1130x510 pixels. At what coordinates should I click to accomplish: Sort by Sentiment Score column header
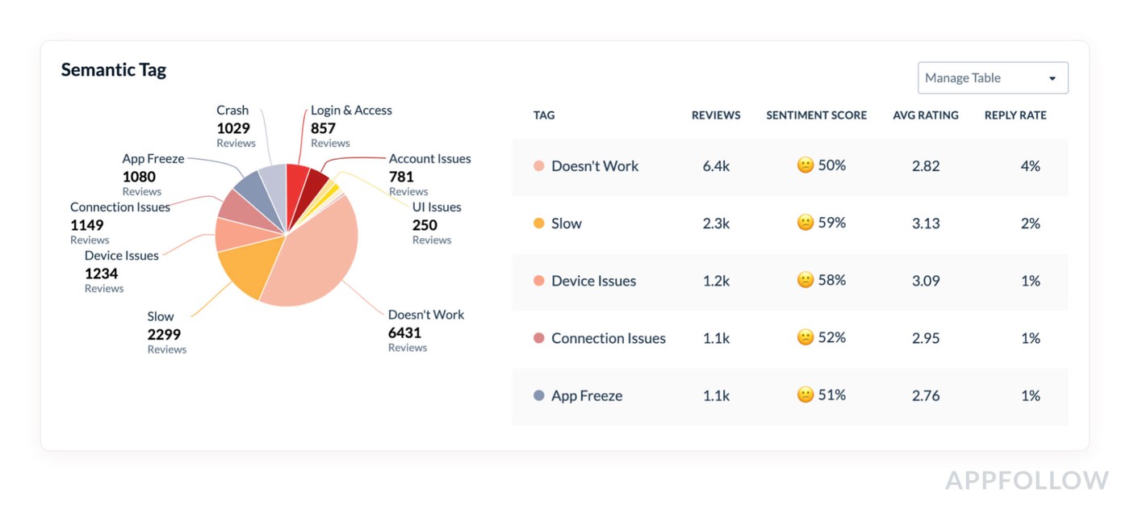click(816, 115)
